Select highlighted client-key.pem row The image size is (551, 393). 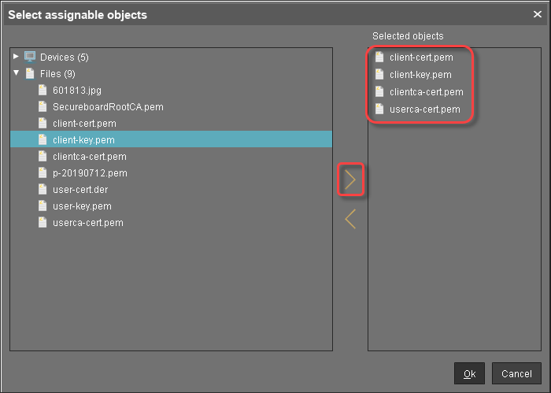[x=83, y=140]
